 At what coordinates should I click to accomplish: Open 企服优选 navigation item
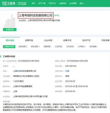point(63,3)
